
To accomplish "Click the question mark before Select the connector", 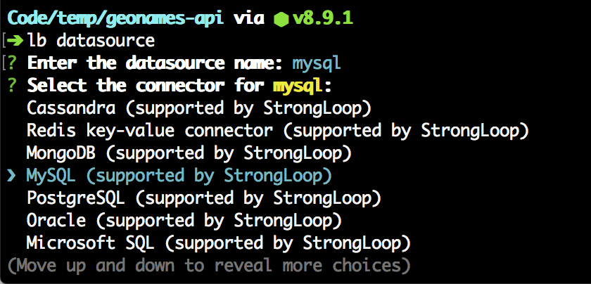I will click(13, 86).
